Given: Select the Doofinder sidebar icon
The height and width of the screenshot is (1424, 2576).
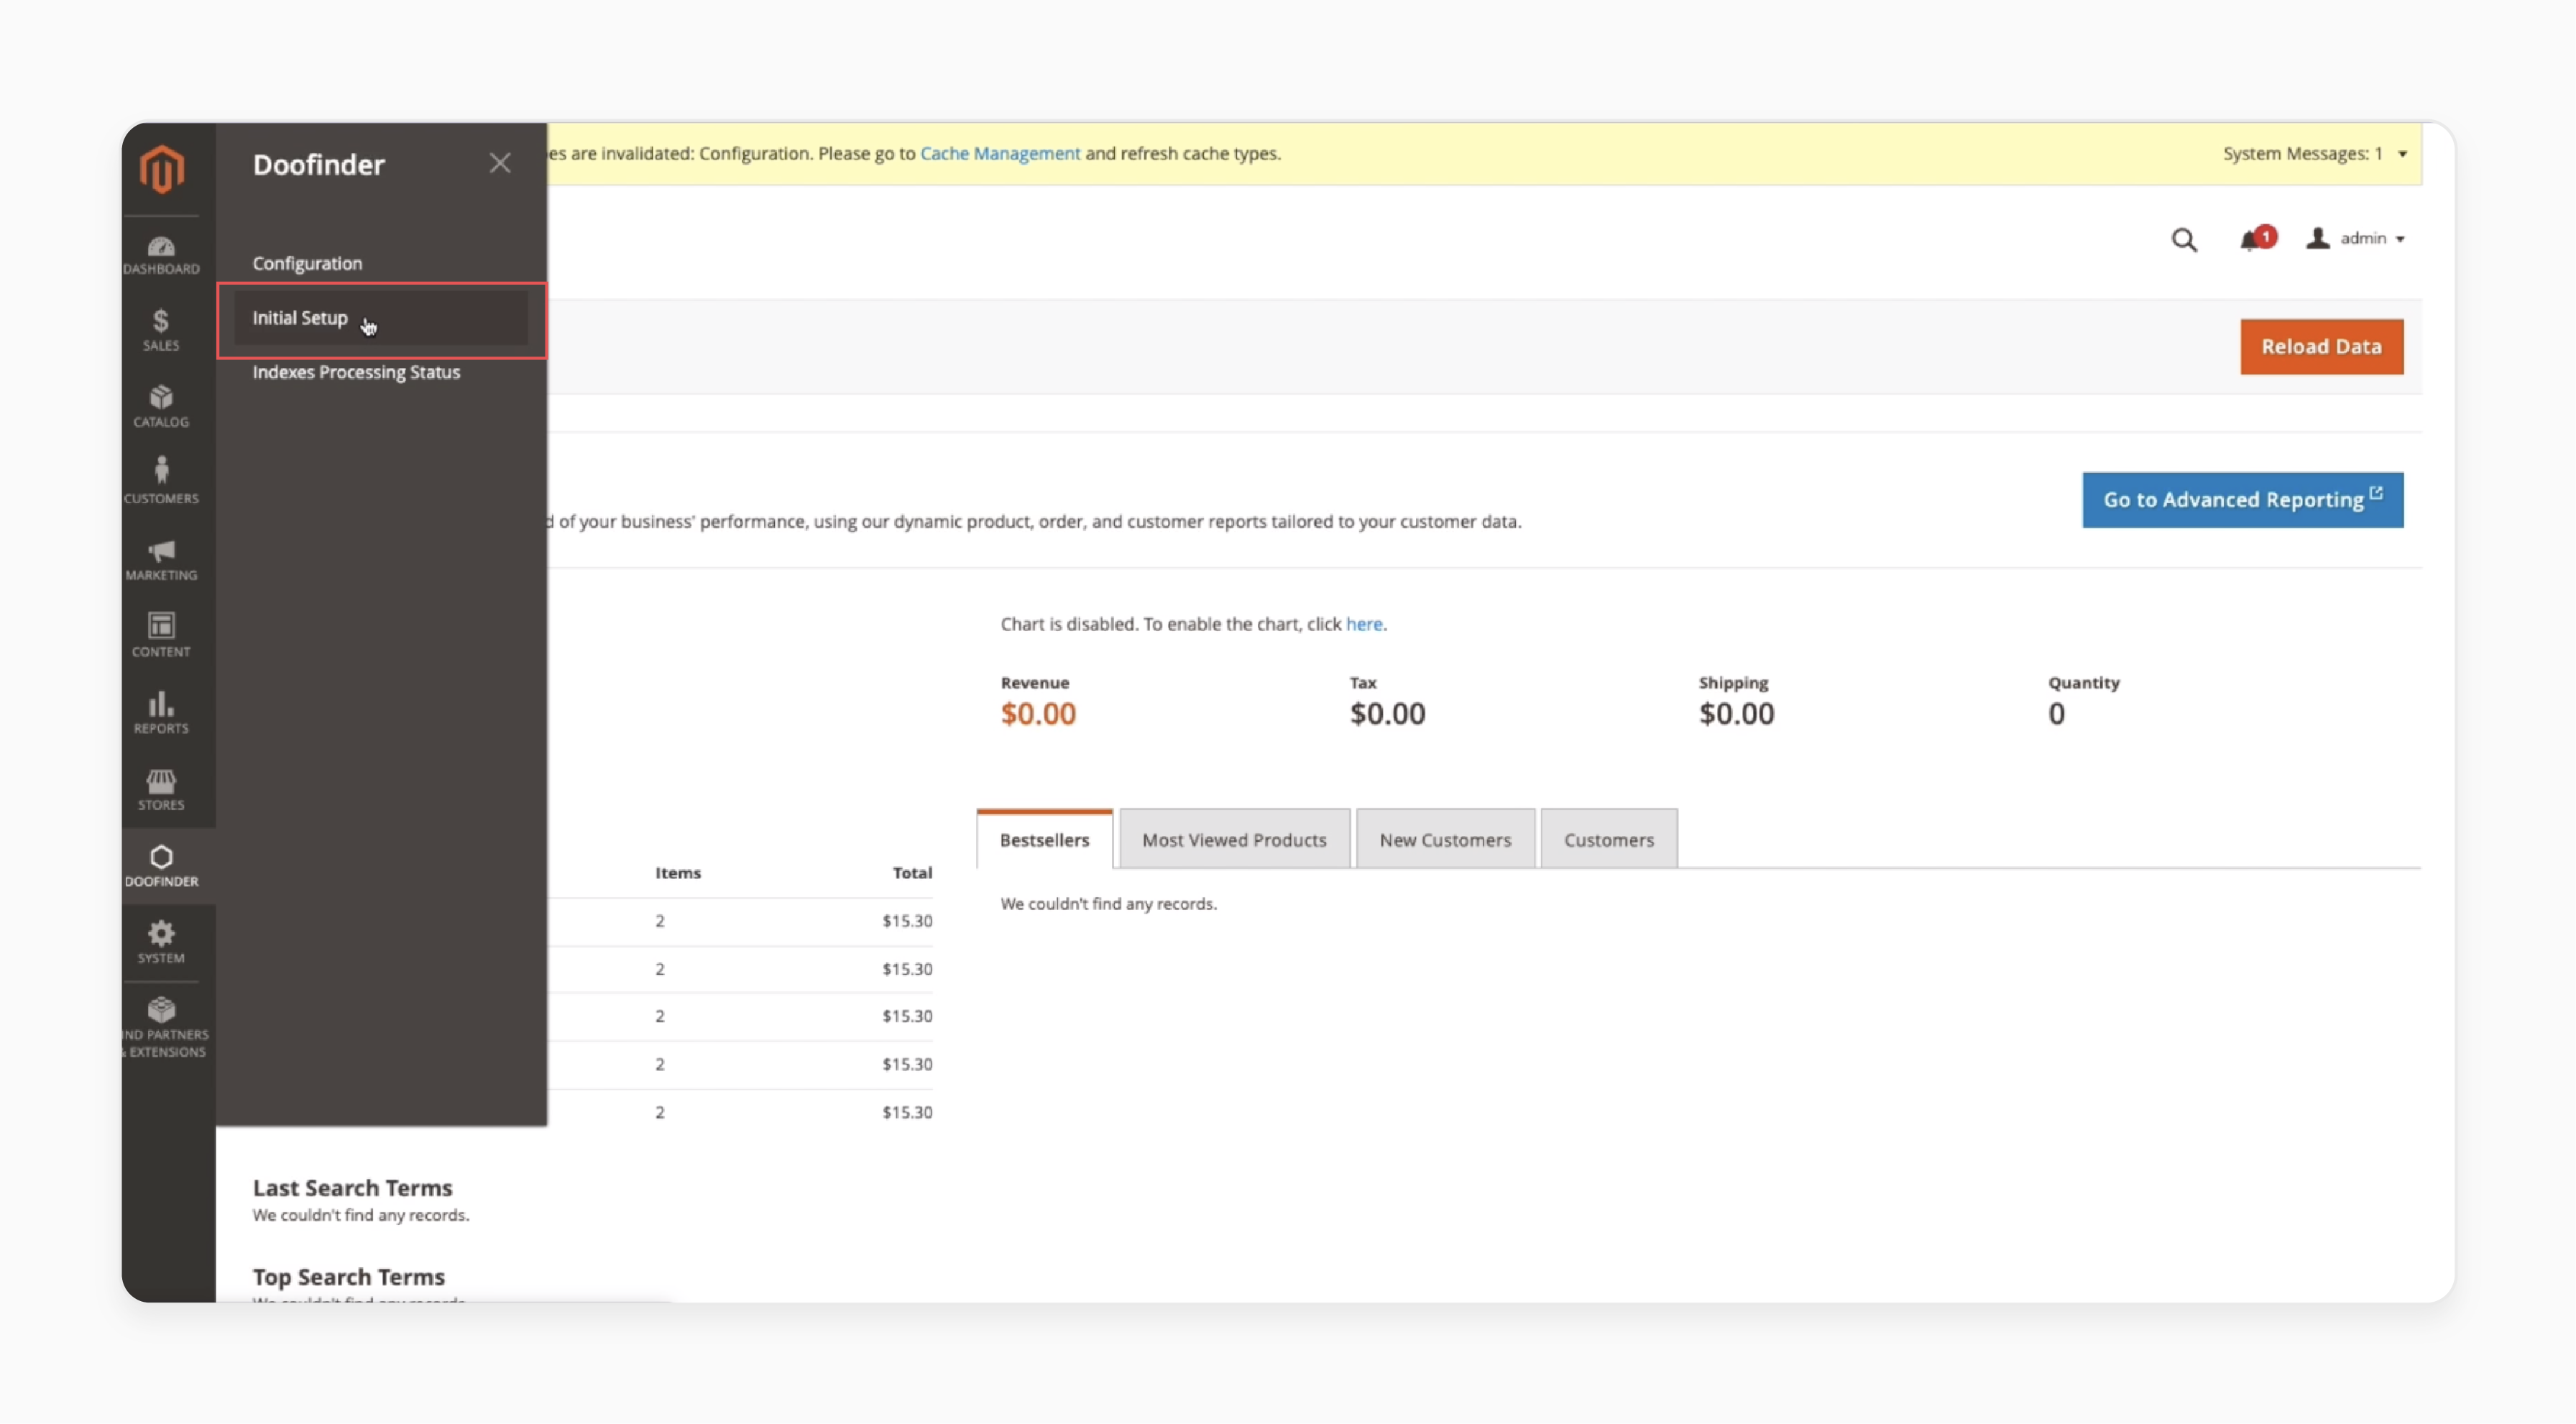Looking at the screenshot, I should [x=161, y=866].
